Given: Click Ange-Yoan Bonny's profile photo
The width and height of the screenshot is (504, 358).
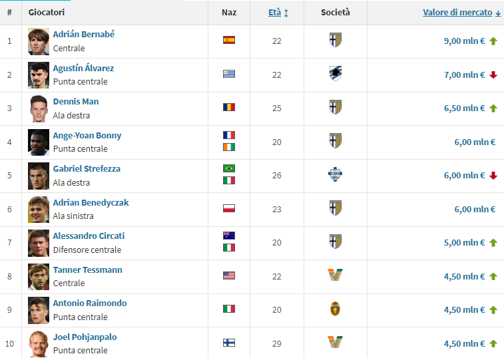Looking at the screenshot, I should pyautogui.click(x=39, y=142).
